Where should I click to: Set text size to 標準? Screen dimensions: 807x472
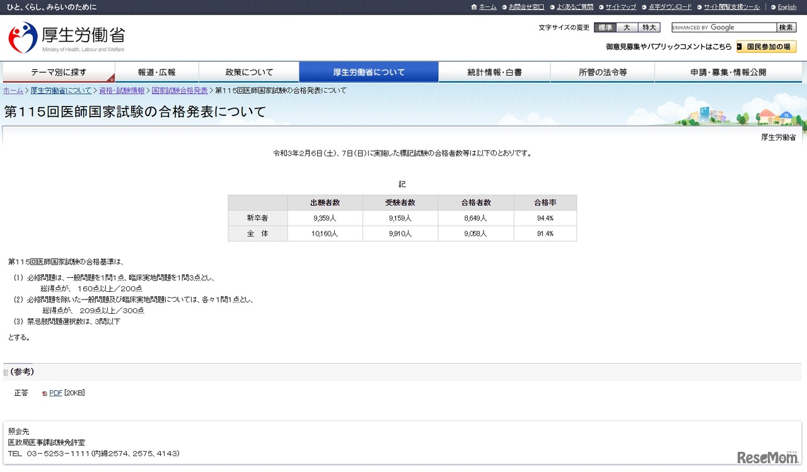(605, 28)
